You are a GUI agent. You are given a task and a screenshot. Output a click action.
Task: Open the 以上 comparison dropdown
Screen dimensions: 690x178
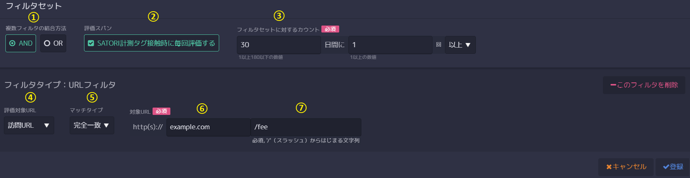460,45
